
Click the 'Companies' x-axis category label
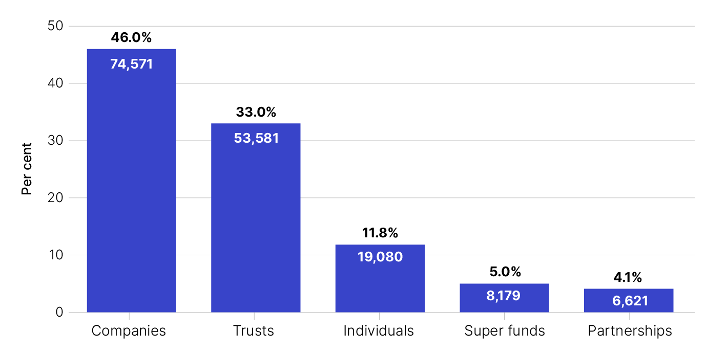click(129, 331)
